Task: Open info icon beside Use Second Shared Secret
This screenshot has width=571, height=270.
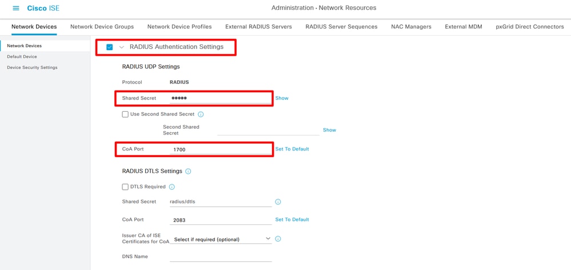Action: (201, 114)
